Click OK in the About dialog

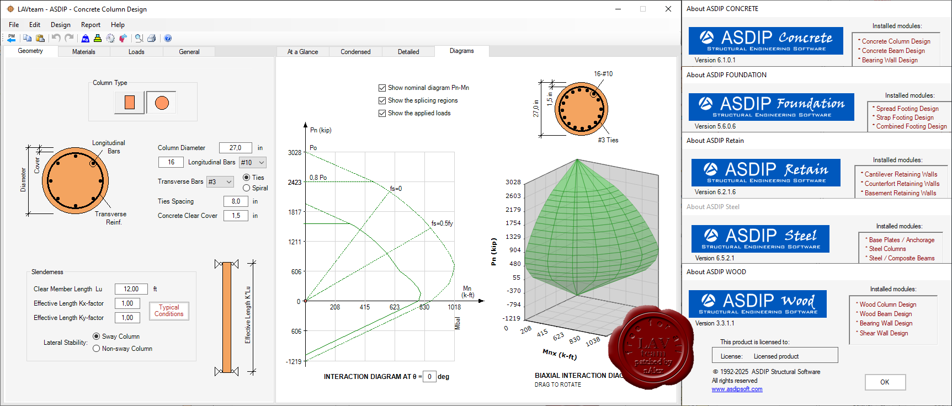tap(885, 382)
